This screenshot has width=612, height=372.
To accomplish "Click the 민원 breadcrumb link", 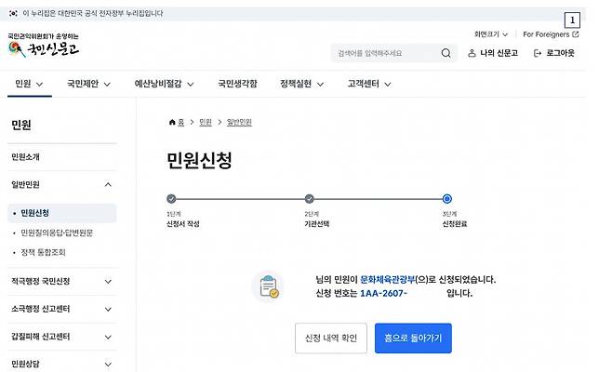I will pos(206,122).
